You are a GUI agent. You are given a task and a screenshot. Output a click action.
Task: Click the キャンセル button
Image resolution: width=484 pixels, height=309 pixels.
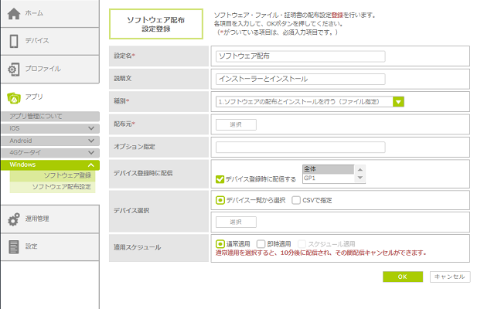pos(448,277)
